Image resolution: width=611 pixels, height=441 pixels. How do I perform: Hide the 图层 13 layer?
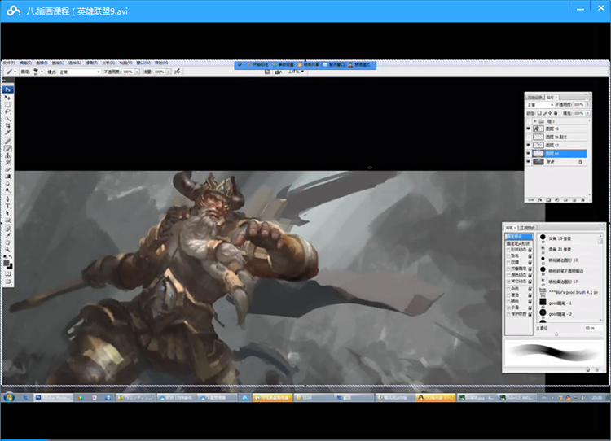(529, 145)
